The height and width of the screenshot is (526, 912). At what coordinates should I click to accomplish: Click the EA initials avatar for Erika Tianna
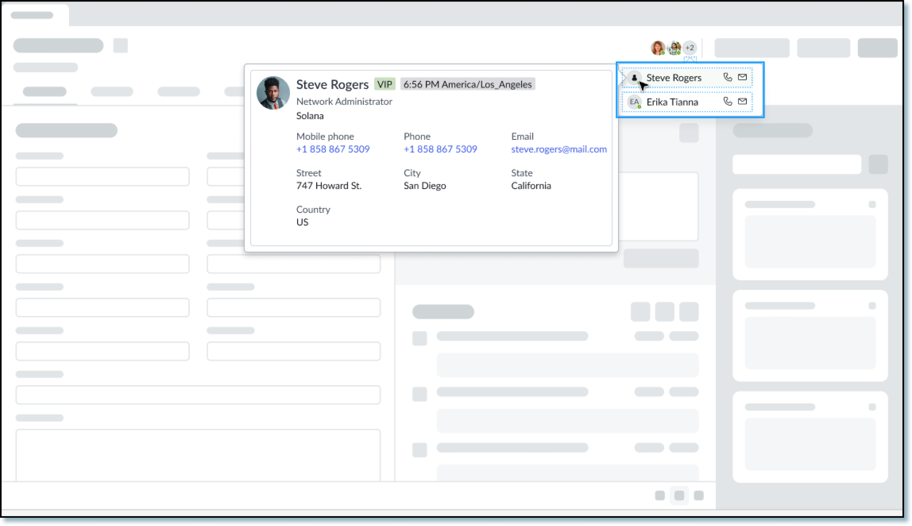point(634,102)
